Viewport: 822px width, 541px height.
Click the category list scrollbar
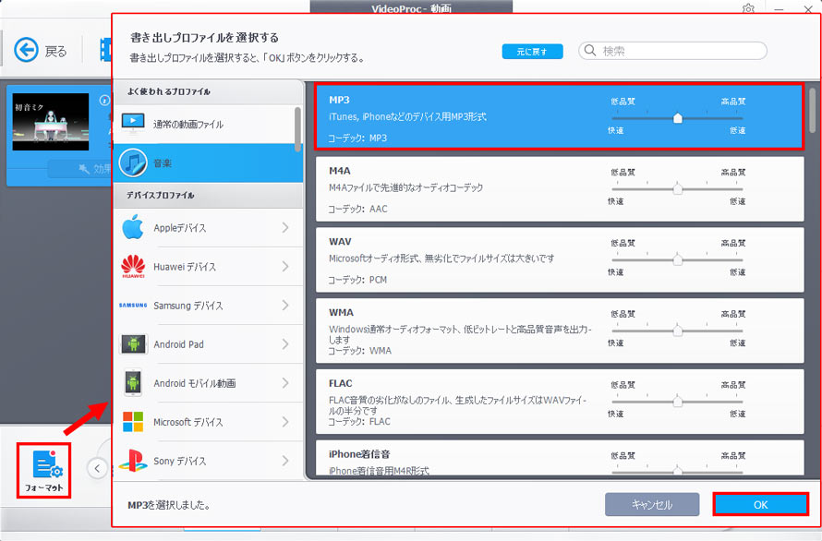tap(297, 129)
